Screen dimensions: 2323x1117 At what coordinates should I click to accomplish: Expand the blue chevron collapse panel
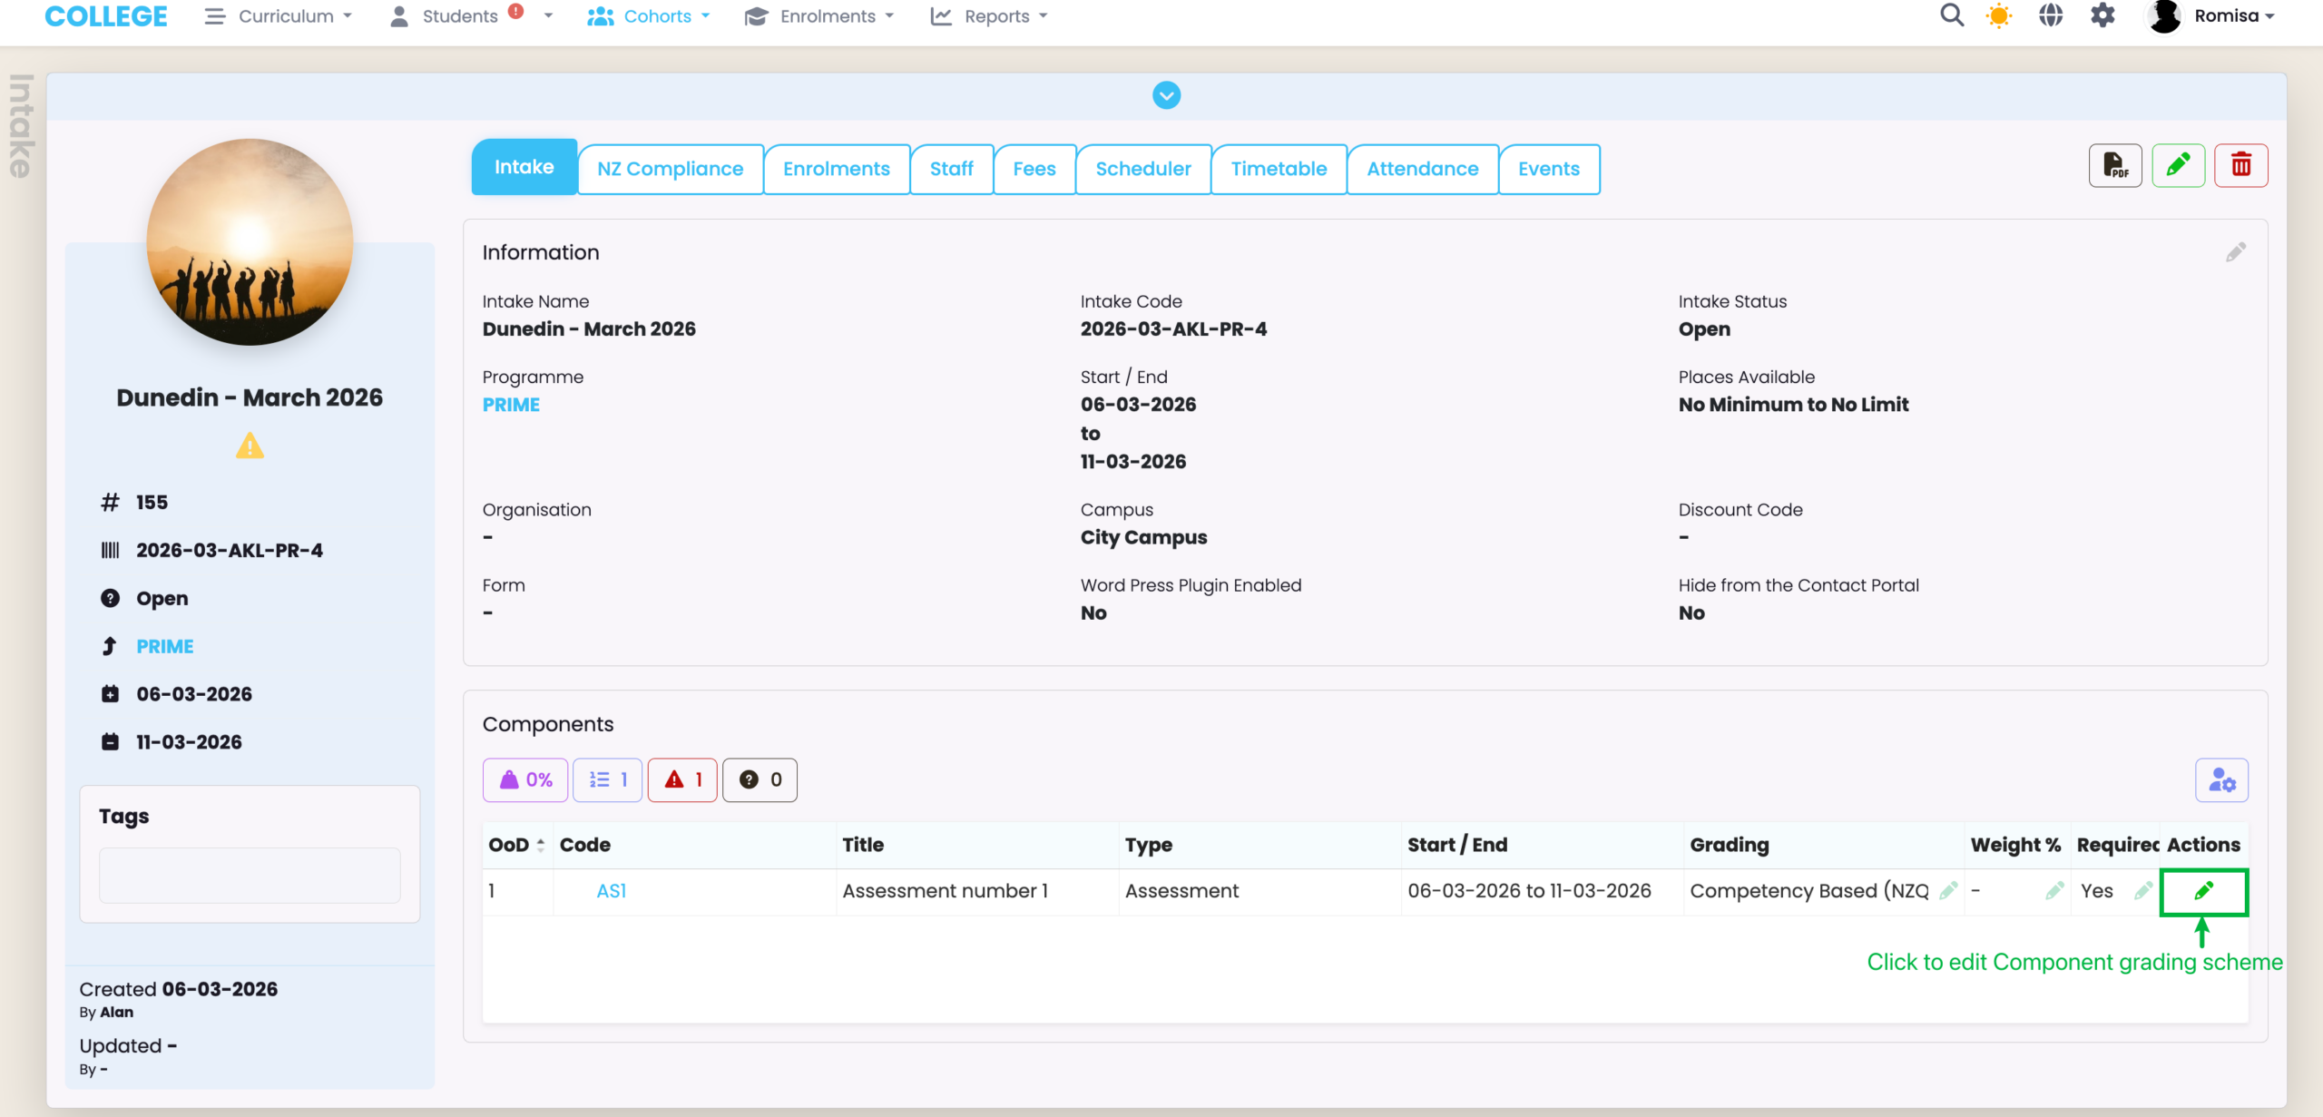point(1166,95)
